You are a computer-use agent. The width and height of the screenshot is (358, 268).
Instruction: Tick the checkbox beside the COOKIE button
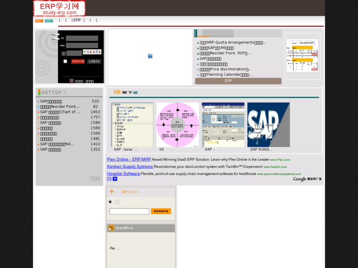click(x=65, y=61)
